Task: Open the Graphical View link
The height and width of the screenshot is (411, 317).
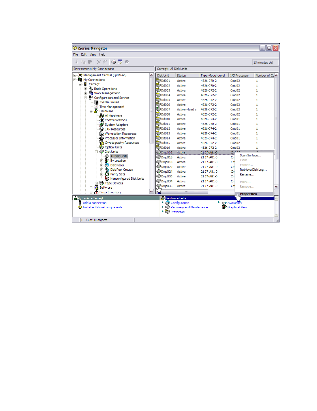Action: 237,207
